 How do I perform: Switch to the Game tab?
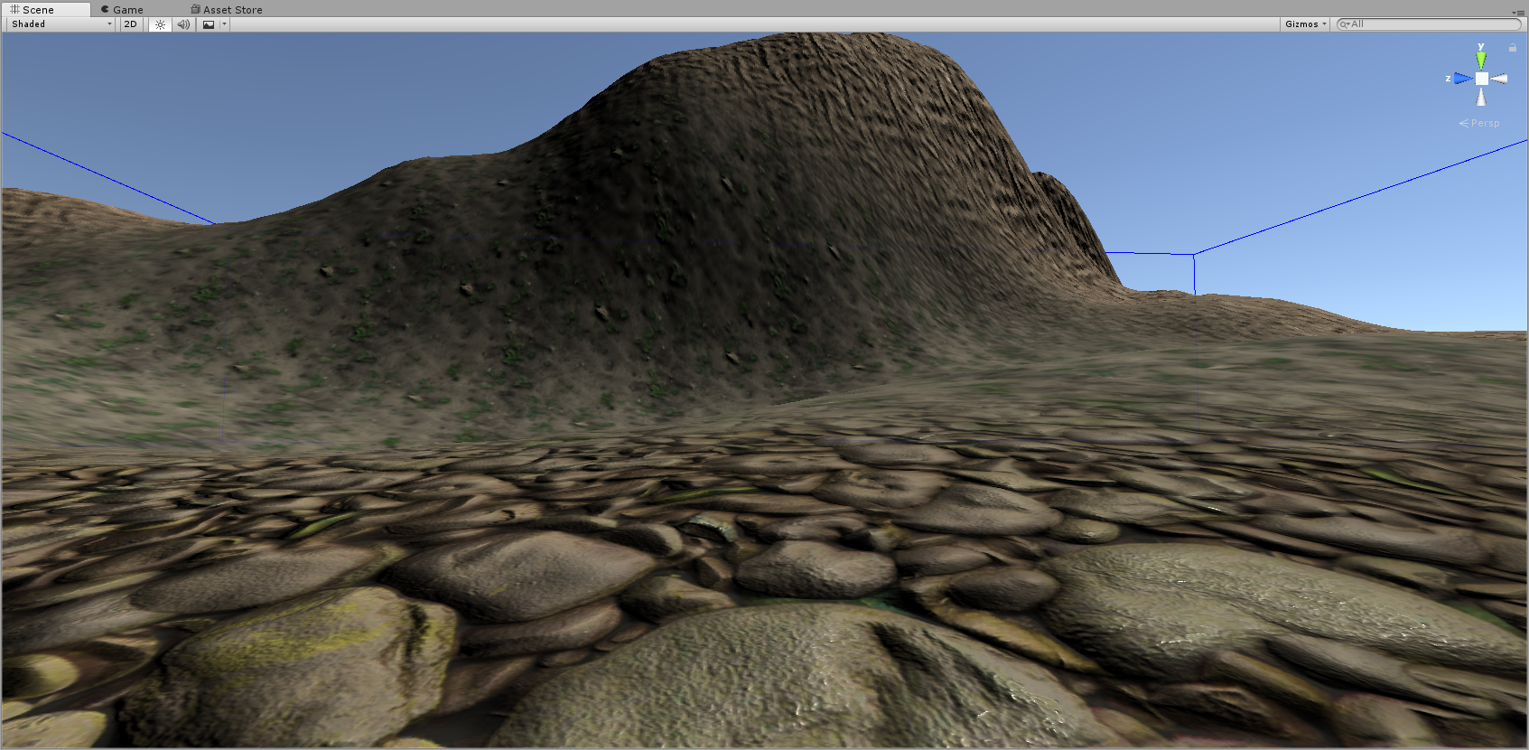[x=123, y=10]
